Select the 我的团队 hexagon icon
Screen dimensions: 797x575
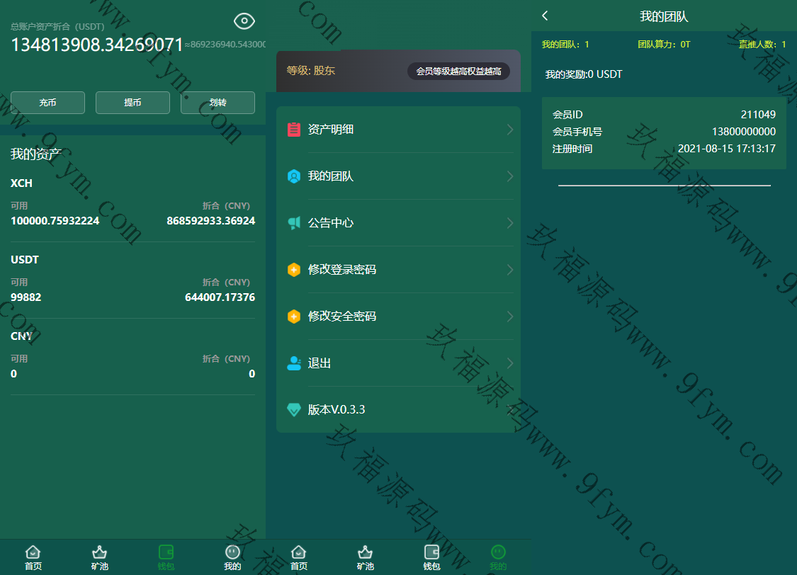click(294, 176)
